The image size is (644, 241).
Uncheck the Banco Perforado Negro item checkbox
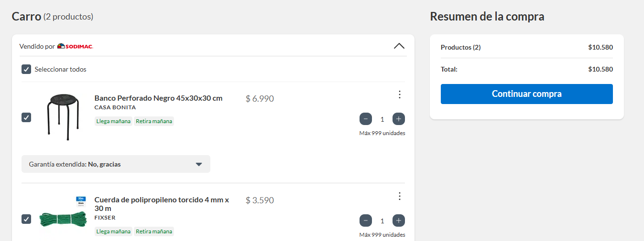(x=26, y=117)
